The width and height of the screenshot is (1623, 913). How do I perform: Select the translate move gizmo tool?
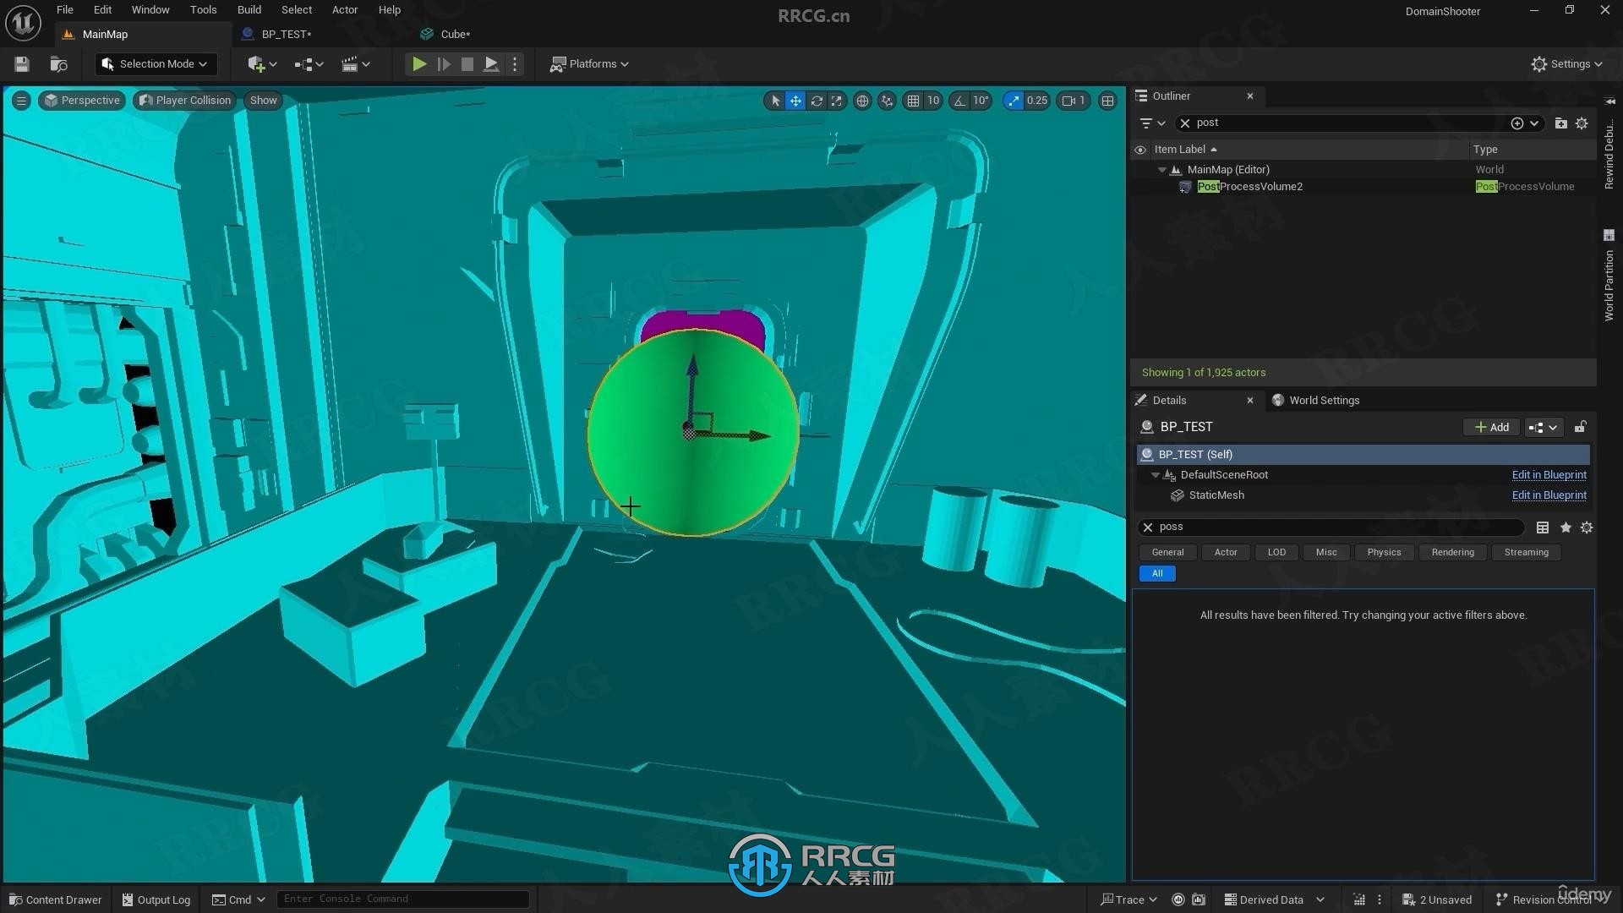coord(795,101)
